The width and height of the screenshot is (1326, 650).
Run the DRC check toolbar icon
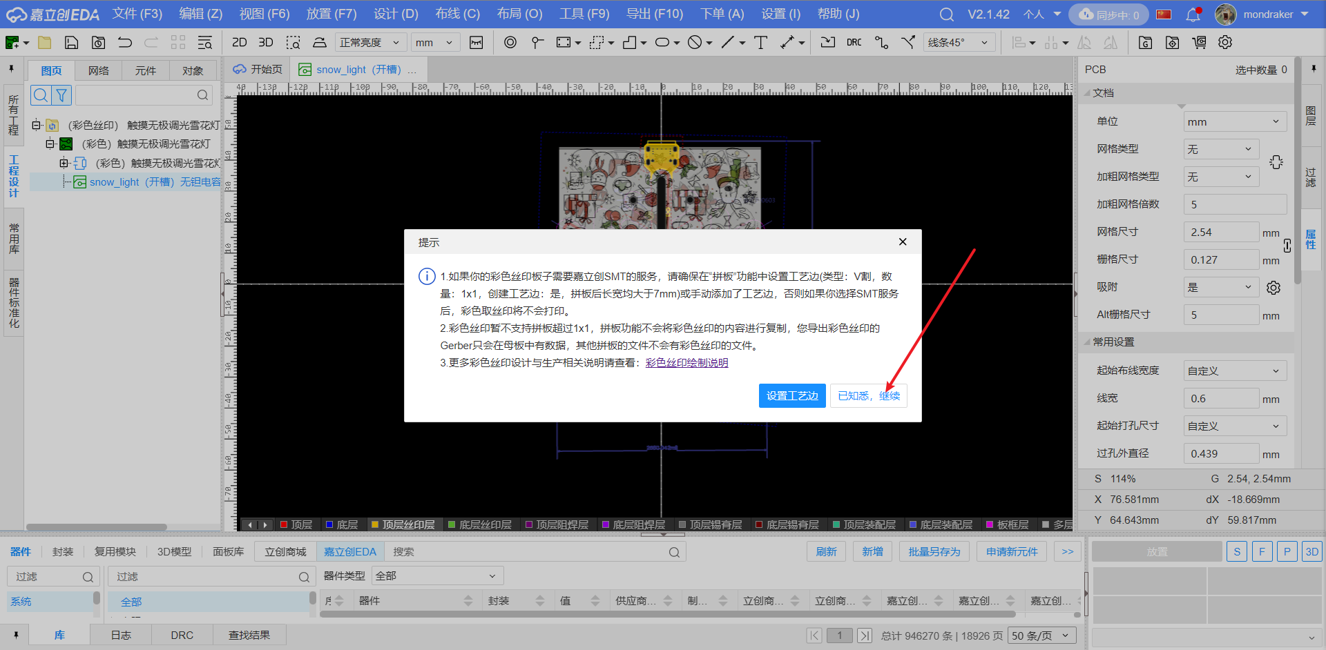click(854, 43)
